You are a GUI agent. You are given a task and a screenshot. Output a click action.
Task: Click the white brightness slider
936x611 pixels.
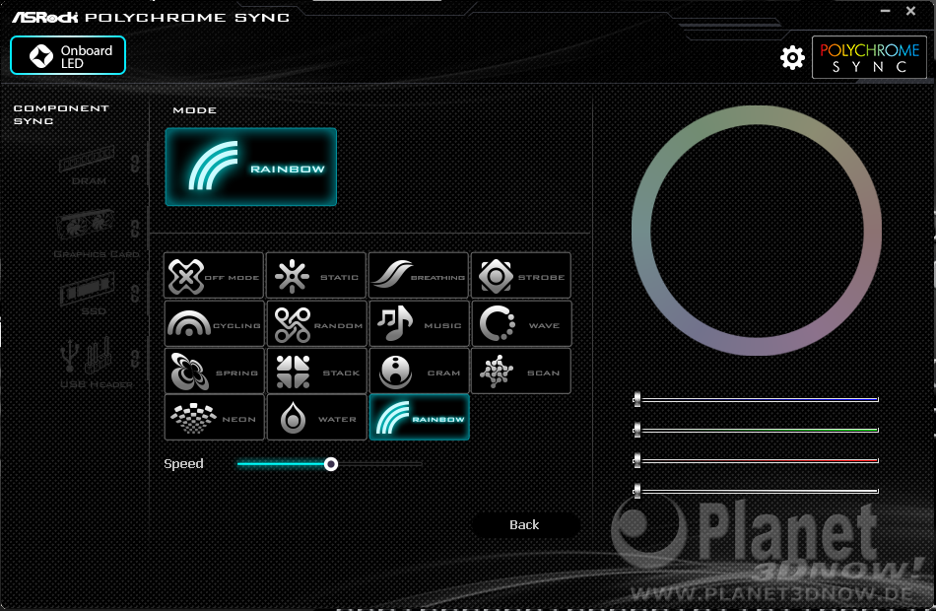click(756, 491)
